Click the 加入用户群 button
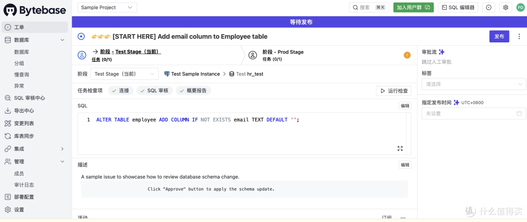 [413, 7]
